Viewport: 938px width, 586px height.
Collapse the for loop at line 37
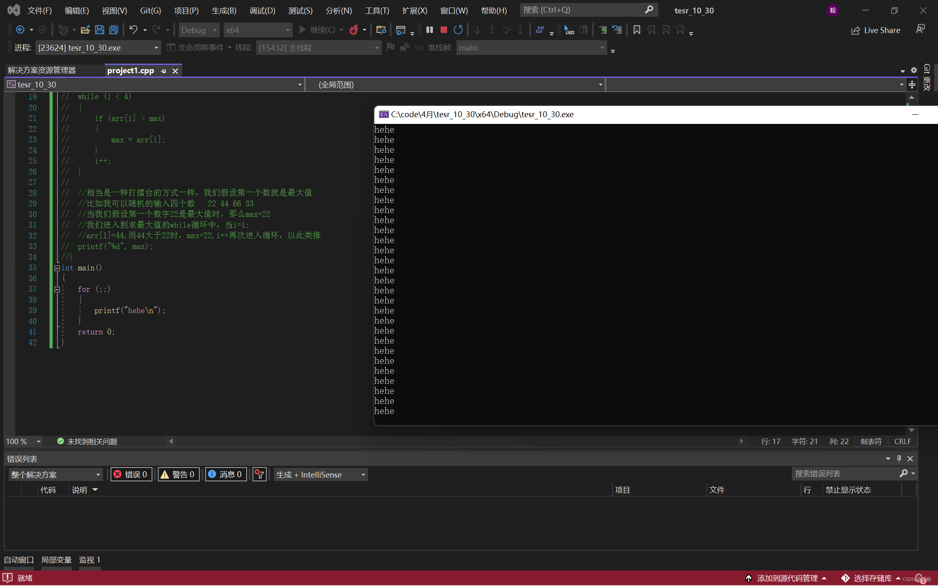[x=57, y=290]
